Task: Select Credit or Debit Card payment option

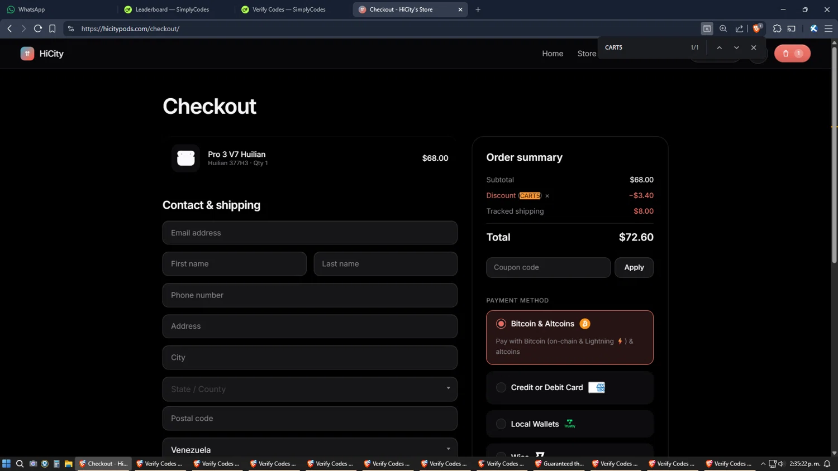Action: point(570,388)
